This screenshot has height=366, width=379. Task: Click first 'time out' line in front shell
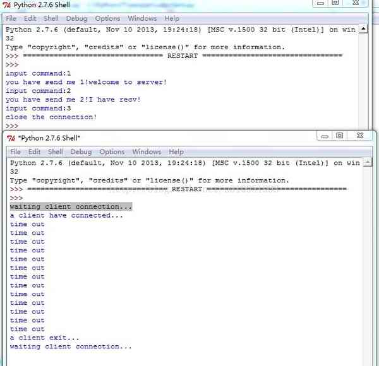pyautogui.click(x=27, y=224)
